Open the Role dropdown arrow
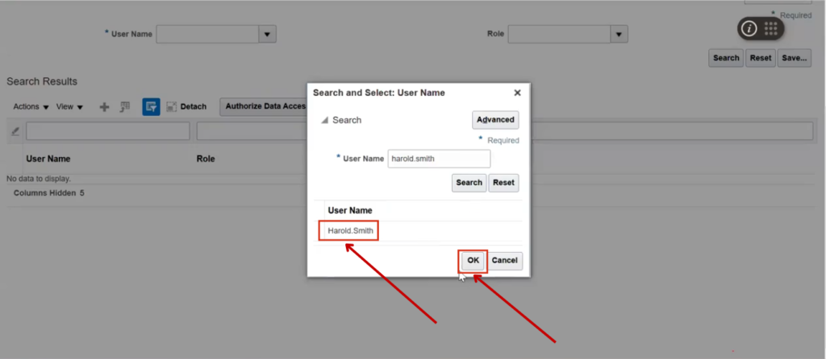The image size is (826, 359). click(x=619, y=34)
